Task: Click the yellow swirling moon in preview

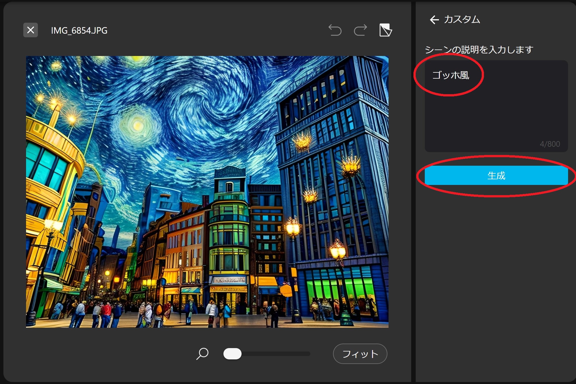Action: [x=138, y=125]
